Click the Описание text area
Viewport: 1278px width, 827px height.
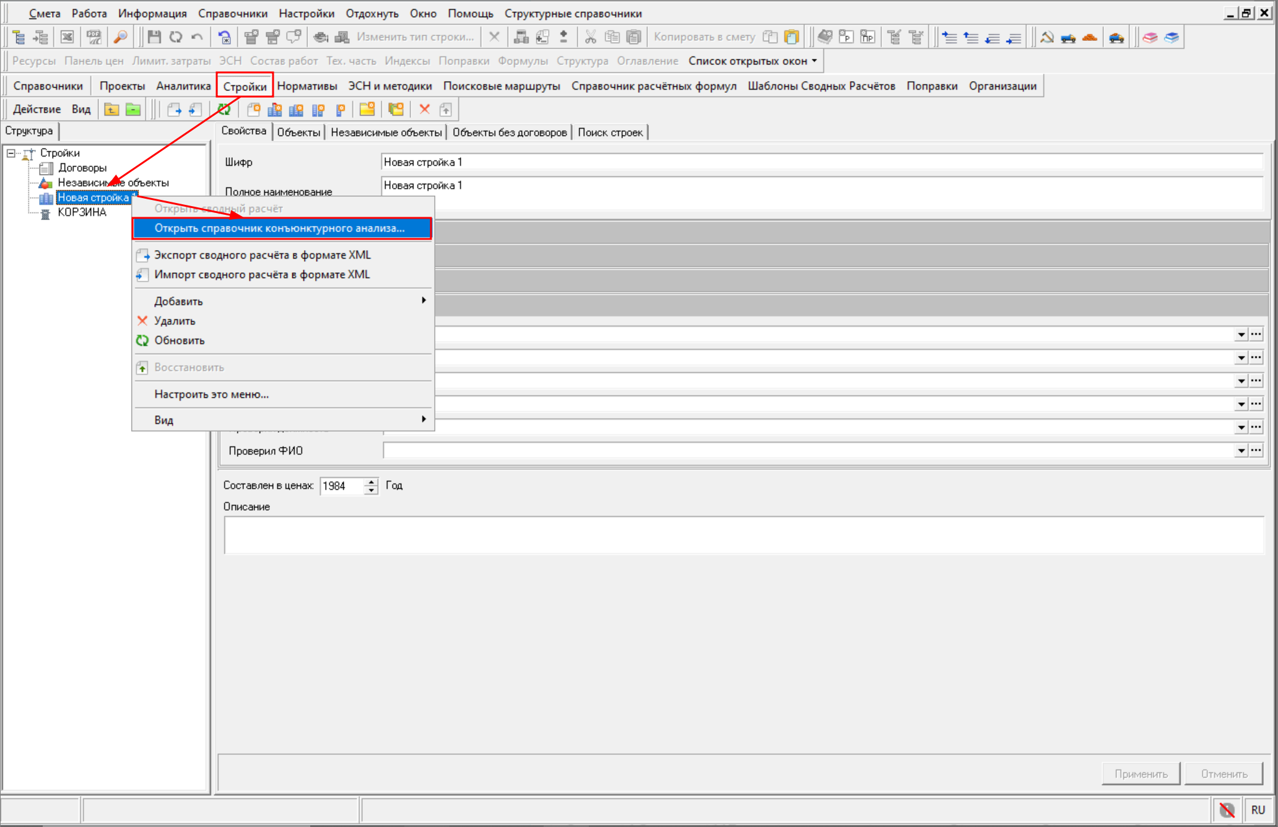pos(743,535)
